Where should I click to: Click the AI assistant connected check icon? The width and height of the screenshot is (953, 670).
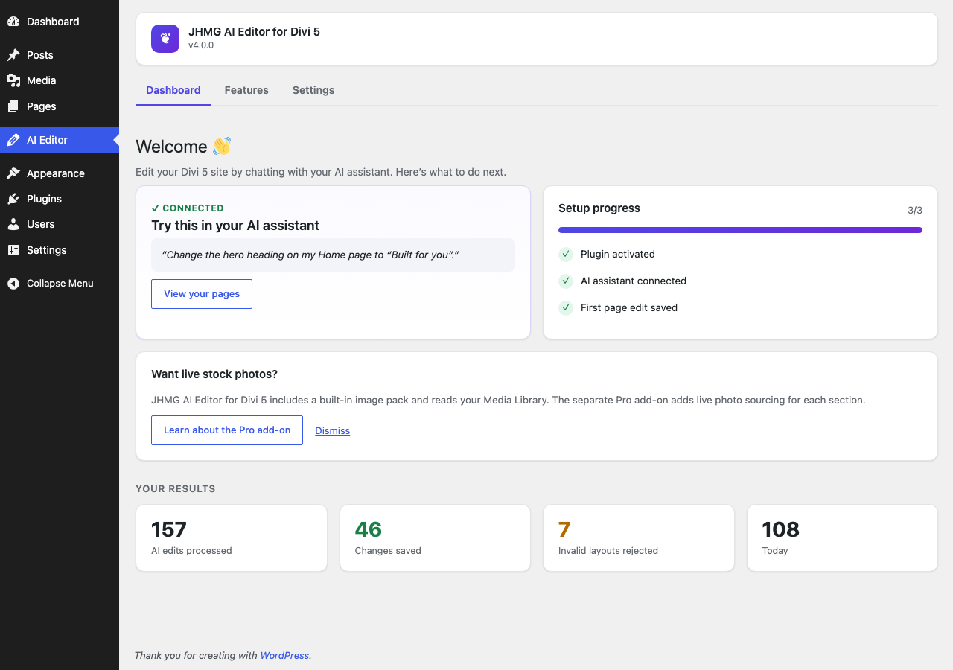tap(566, 281)
